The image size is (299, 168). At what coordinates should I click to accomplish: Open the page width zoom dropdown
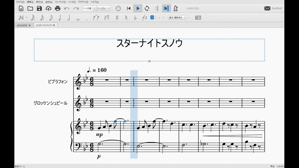coord(88,8)
